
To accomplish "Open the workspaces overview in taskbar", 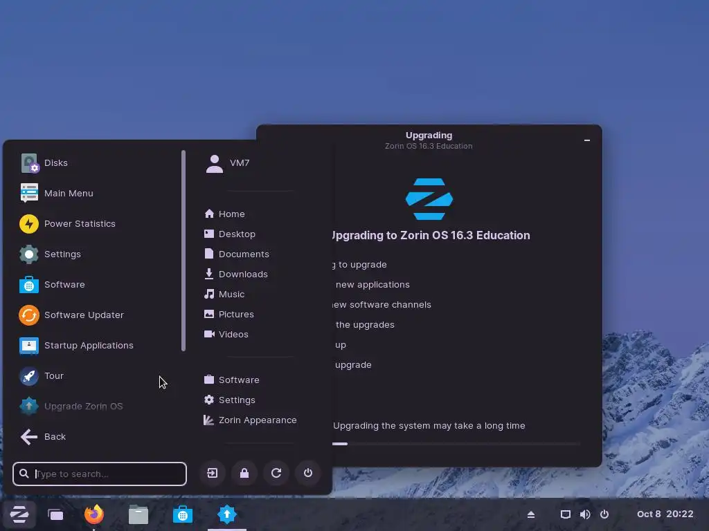I will coord(55,514).
